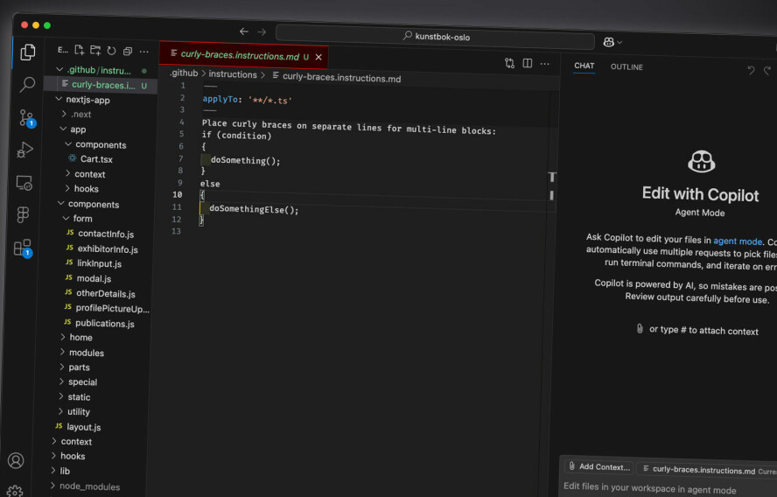
Task: Open publications.js file
Action: click(104, 323)
